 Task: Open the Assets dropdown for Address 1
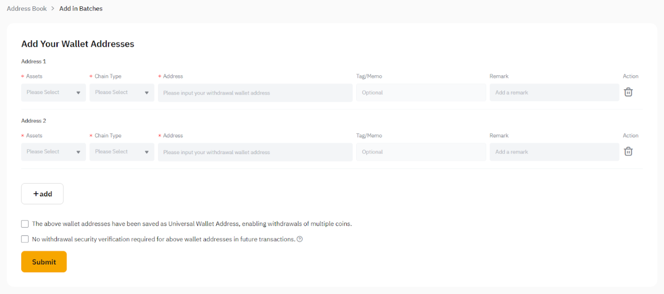click(x=54, y=92)
